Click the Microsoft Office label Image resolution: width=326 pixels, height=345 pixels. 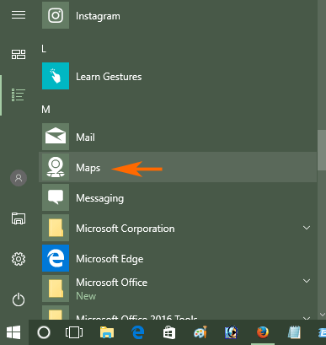tap(111, 283)
